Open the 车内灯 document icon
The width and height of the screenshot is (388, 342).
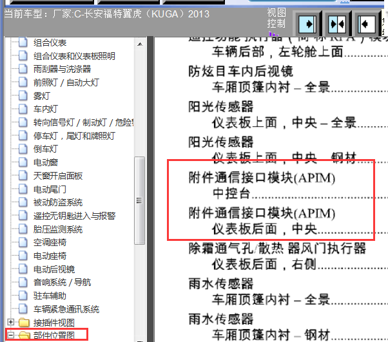click(x=23, y=109)
